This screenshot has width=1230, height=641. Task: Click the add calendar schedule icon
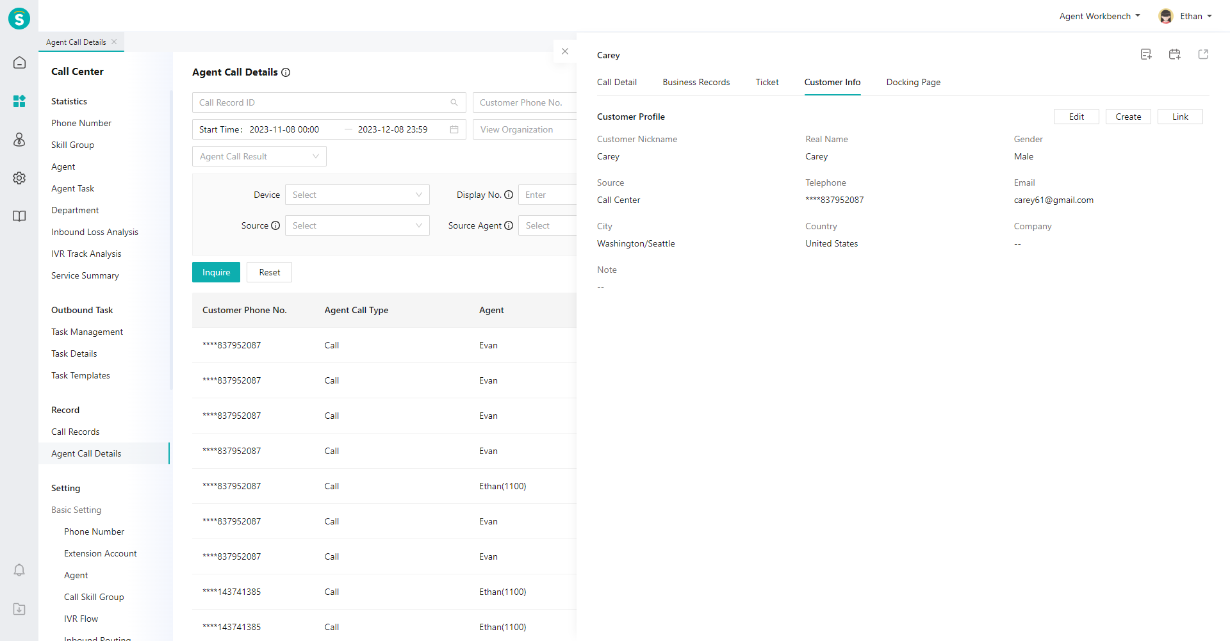pyautogui.click(x=1174, y=54)
